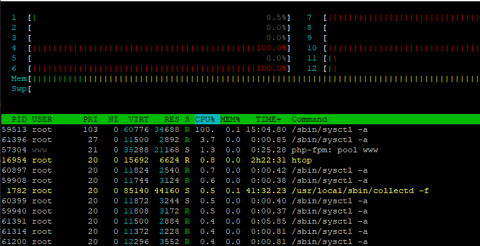Click the priority value 103
Image resolution: width=480 pixels, height=246 pixels.
pos(90,129)
